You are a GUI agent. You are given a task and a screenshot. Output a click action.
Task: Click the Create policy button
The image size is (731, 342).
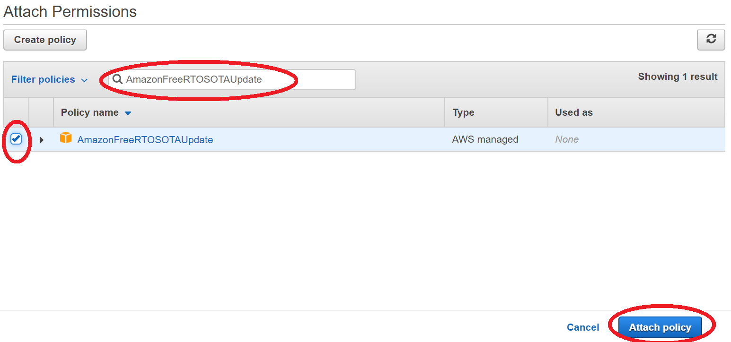coord(45,40)
